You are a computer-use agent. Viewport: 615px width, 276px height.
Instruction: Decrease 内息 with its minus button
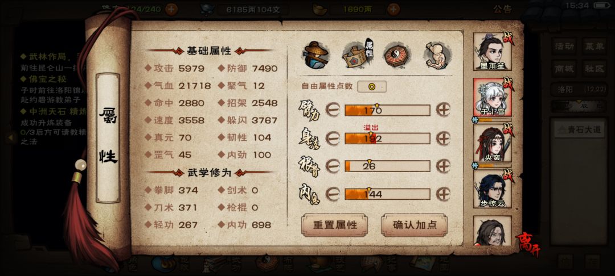pos(333,194)
